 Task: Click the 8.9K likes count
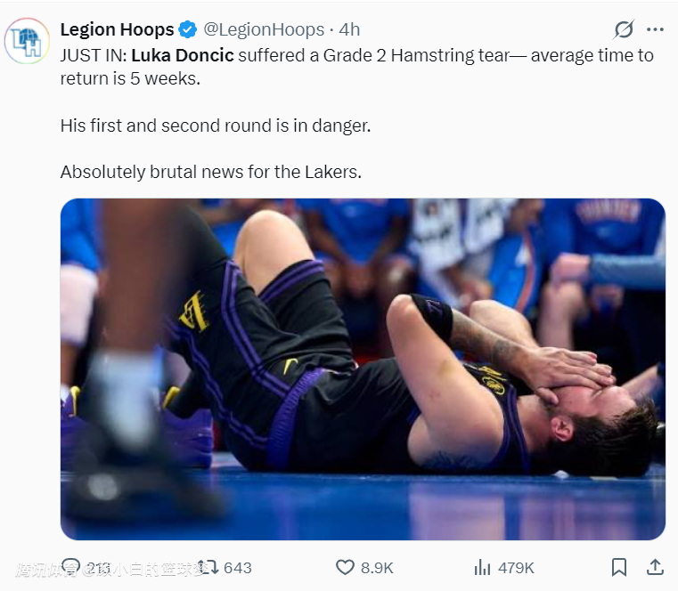tap(377, 568)
